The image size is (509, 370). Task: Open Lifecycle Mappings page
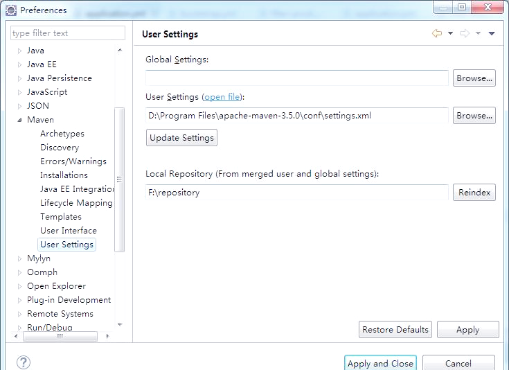pos(76,203)
